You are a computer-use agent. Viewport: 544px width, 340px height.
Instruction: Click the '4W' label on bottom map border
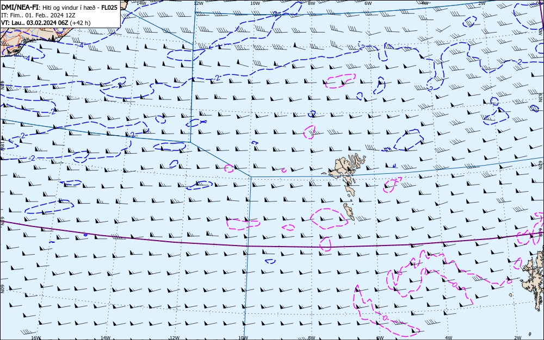(448, 338)
